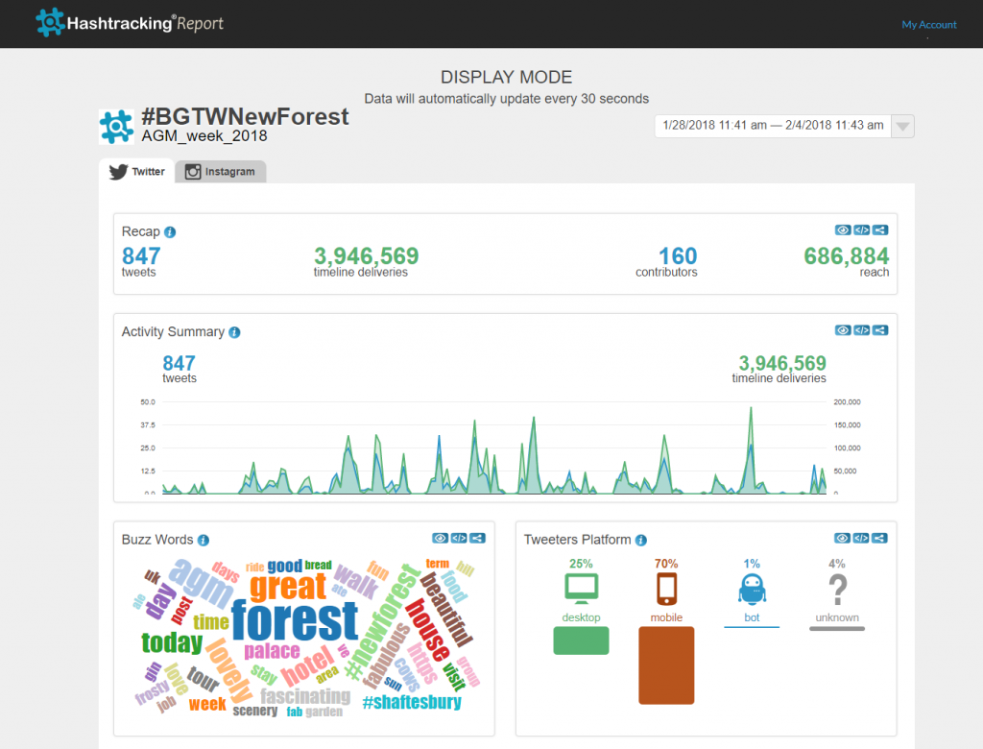The image size is (983, 749).
Task: Click the Tweeters Platform info icon
Action: 640,541
